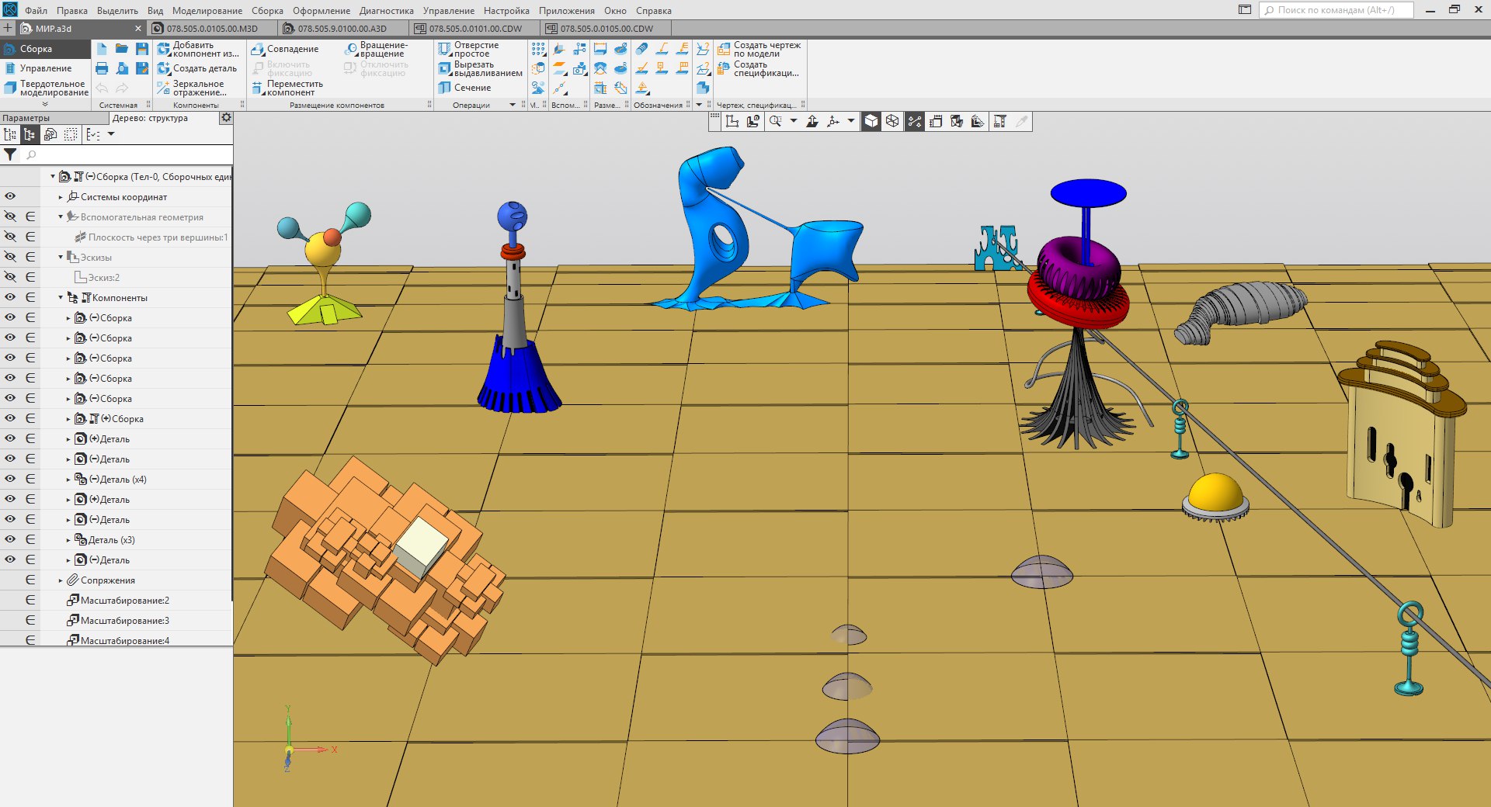Click the component array grid icon
The width and height of the screenshot is (1491, 807).
(538, 48)
